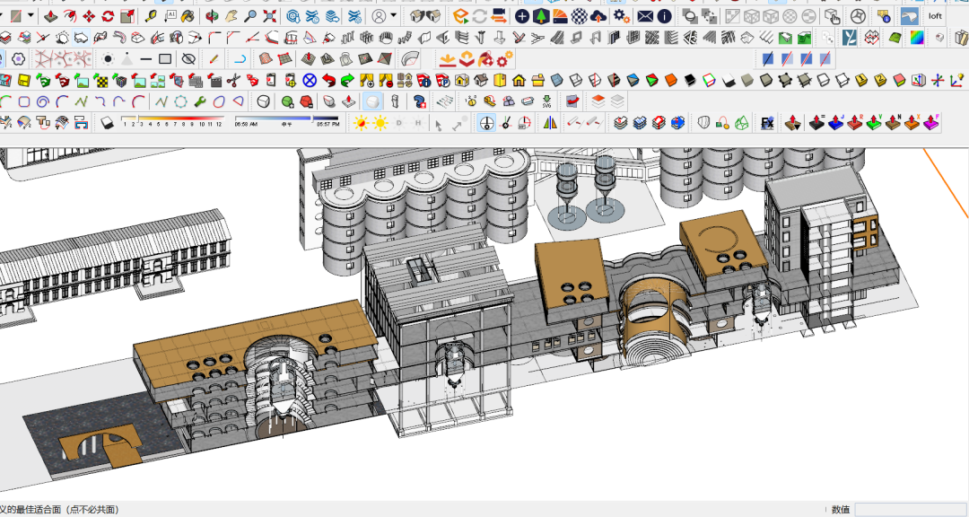Image resolution: width=969 pixels, height=517 pixels.
Task: Click the blue loft surface icon
Action: click(x=909, y=16)
